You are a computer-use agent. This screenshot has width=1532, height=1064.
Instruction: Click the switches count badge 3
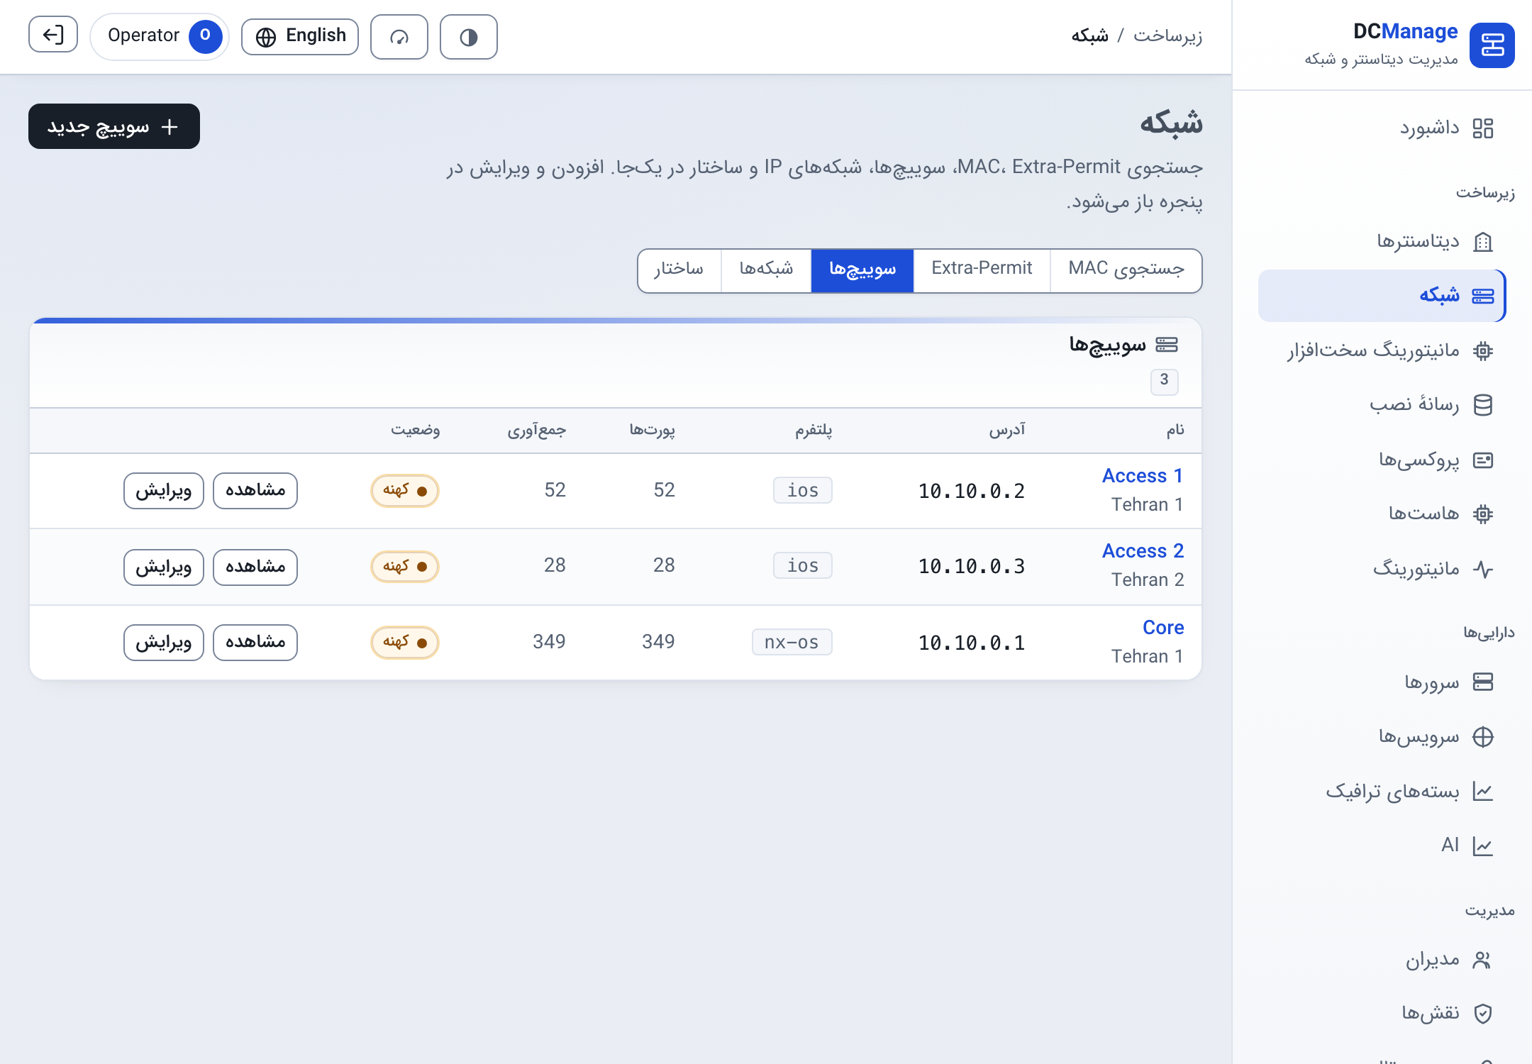[x=1164, y=381]
